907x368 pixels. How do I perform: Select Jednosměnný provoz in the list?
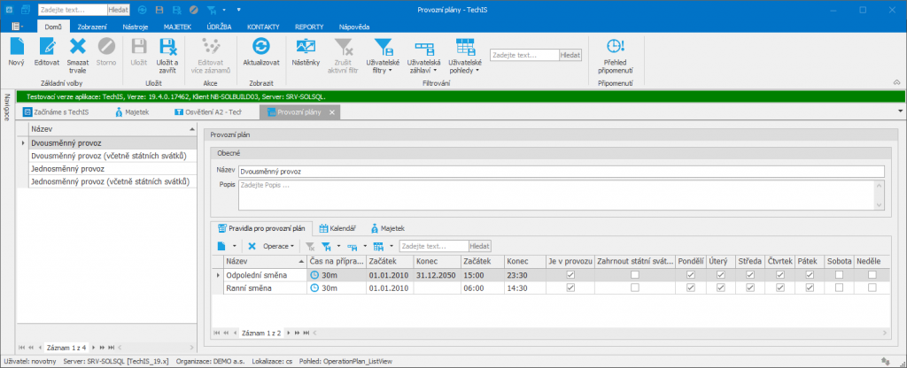tap(68, 168)
